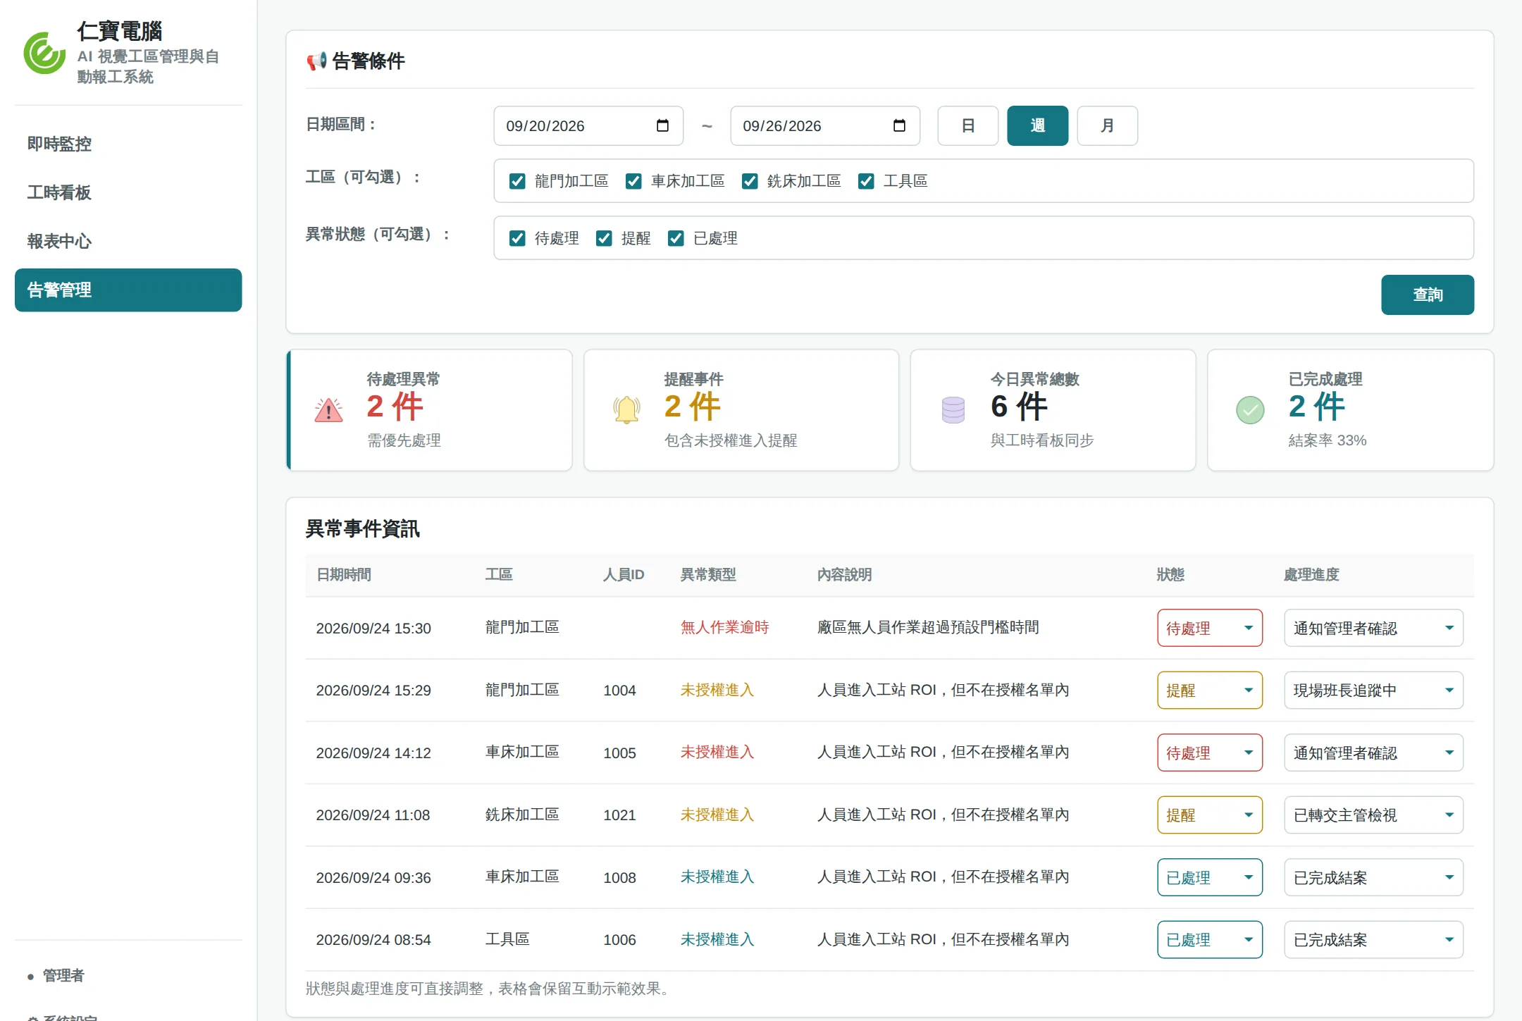Click the megaphone icon beside 告警條件

(316, 61)
